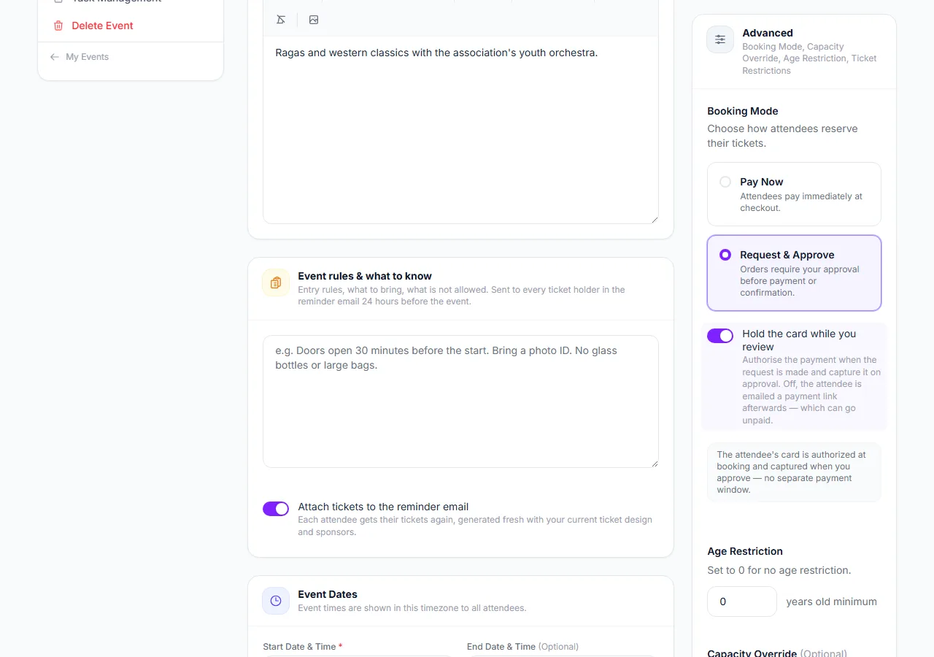Screen dimensions: 934x657
Task: Click the note starting "The attendee's card is authorized"
Action: click(794, 472)
